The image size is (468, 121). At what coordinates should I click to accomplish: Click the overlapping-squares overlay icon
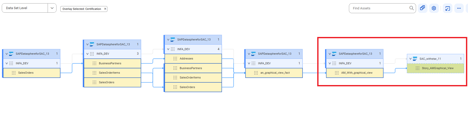422,8
